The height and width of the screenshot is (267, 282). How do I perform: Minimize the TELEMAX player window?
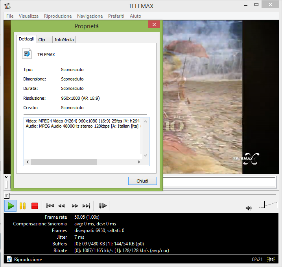[x=246, y=5]
